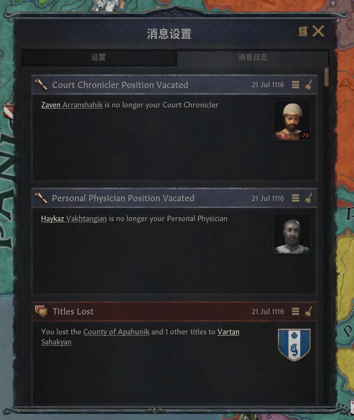Clear Personal Physician message with broom icon

point(308,198)
